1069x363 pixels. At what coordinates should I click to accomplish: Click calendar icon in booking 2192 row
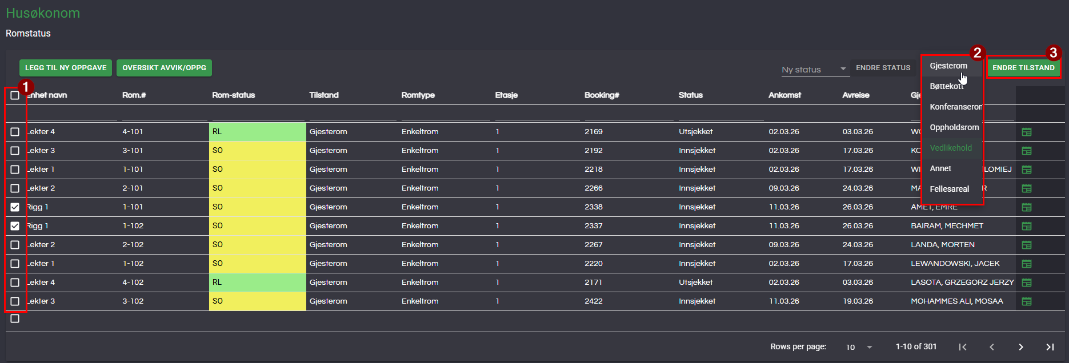coord(1026,151)
